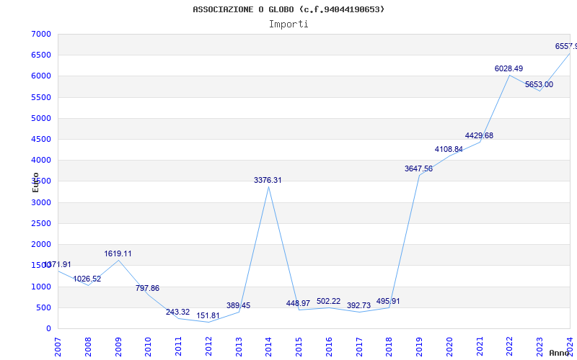Click the 2017 year label
The width and height of the screenshot is (577, 360).
(x=359, y=347)
